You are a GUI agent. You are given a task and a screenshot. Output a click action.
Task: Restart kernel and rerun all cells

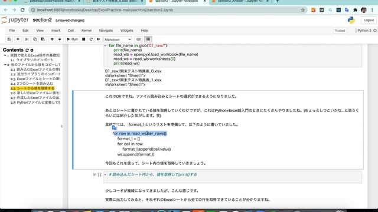click(99, 39)
